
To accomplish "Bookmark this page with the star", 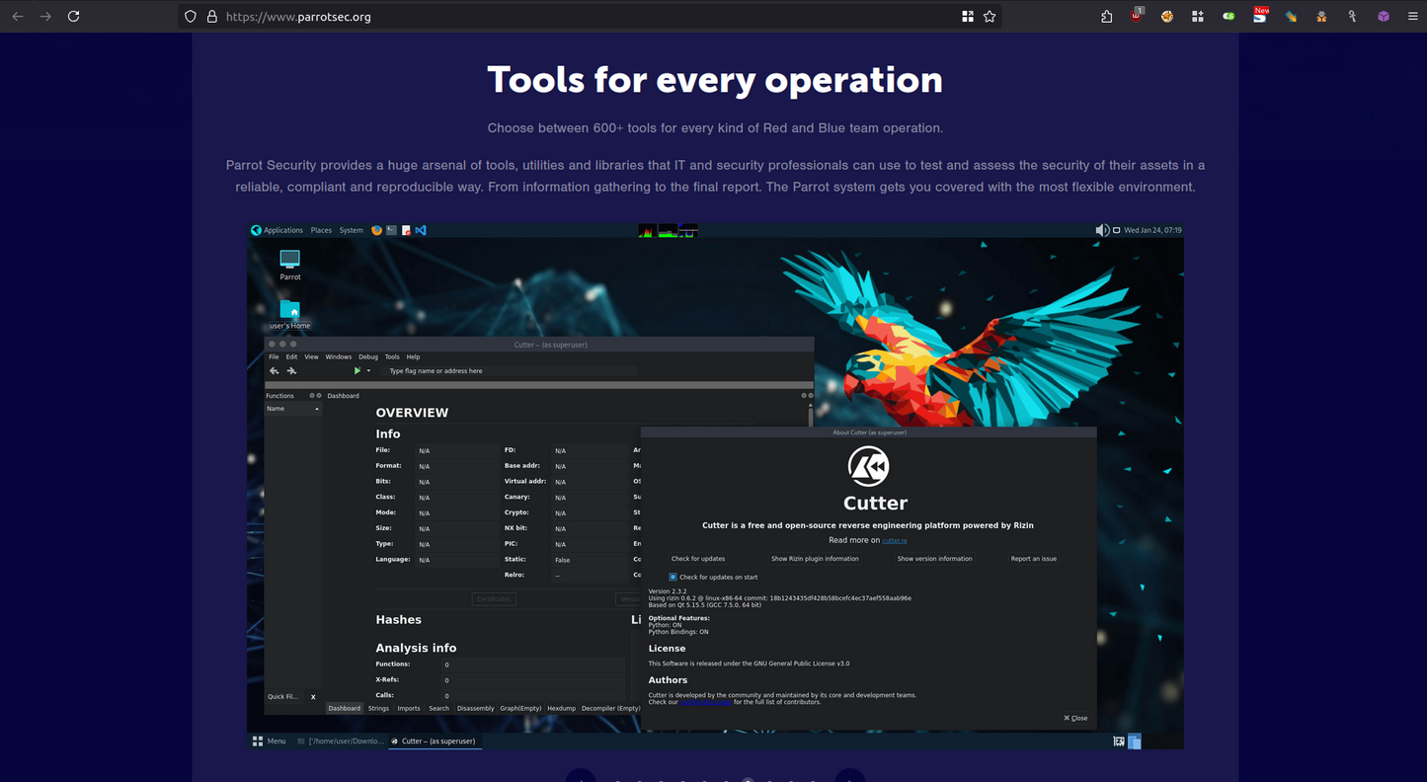I will [989, 17].
